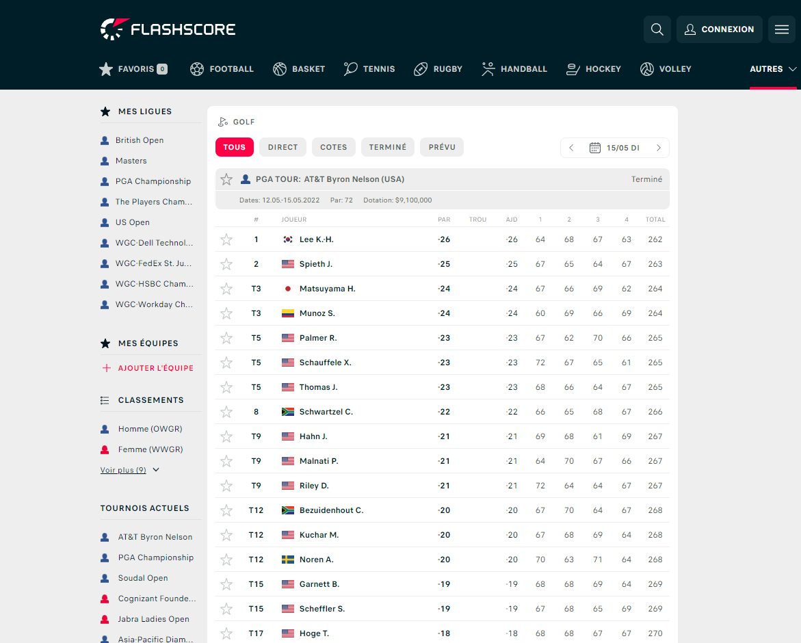
Task: Toggle favorite star for Kuchar M.
Action: 226,535
